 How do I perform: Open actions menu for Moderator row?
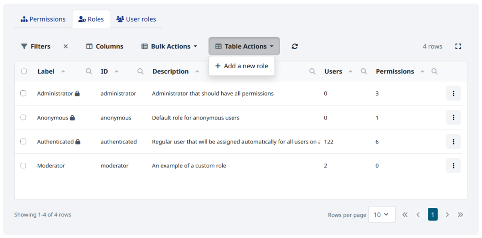point(453,166)
